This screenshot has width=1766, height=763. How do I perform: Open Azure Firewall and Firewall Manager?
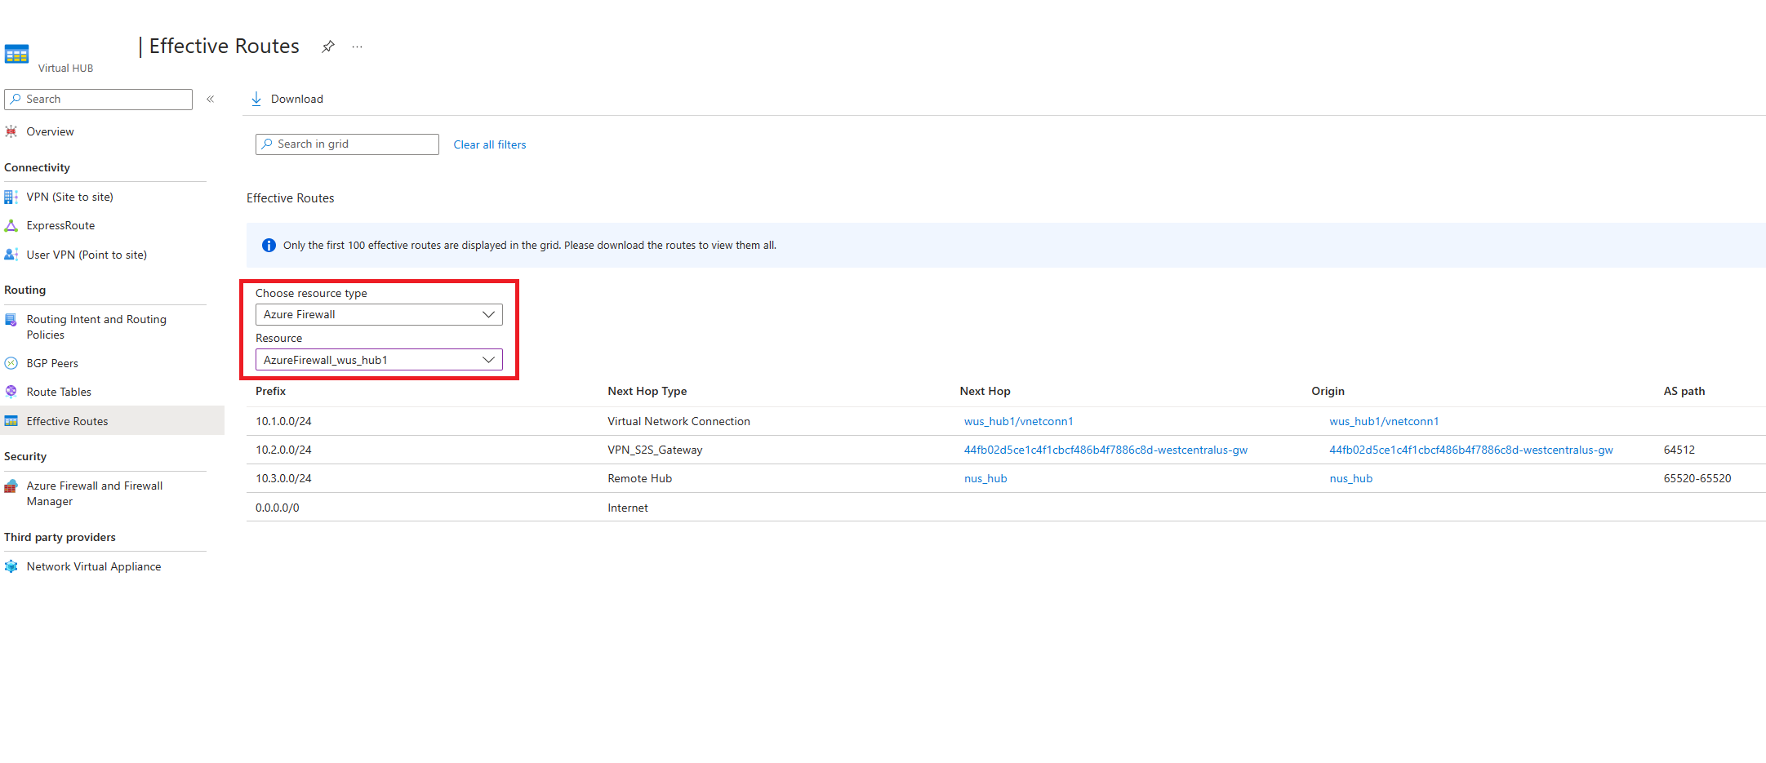[x=93, y=493]
